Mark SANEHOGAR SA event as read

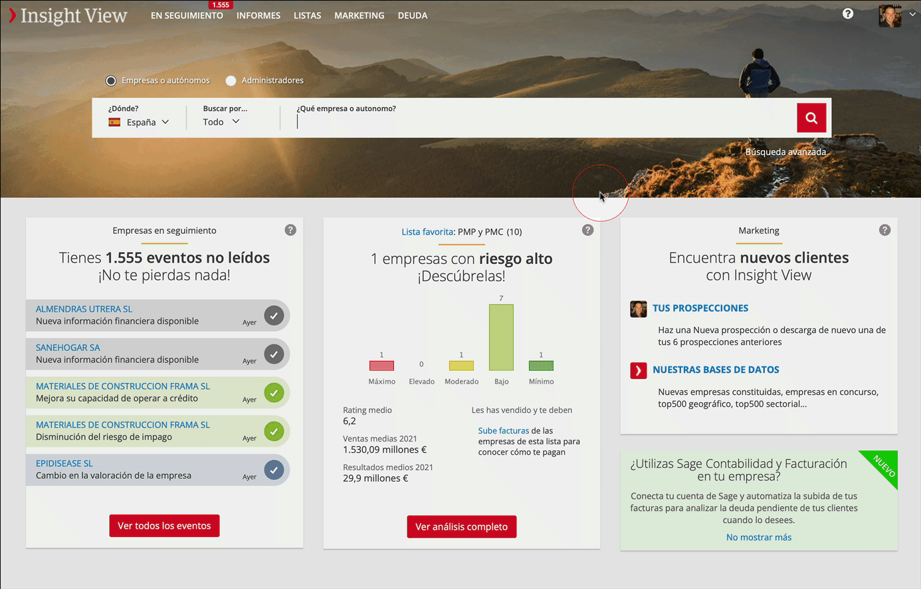coord(274,354)
